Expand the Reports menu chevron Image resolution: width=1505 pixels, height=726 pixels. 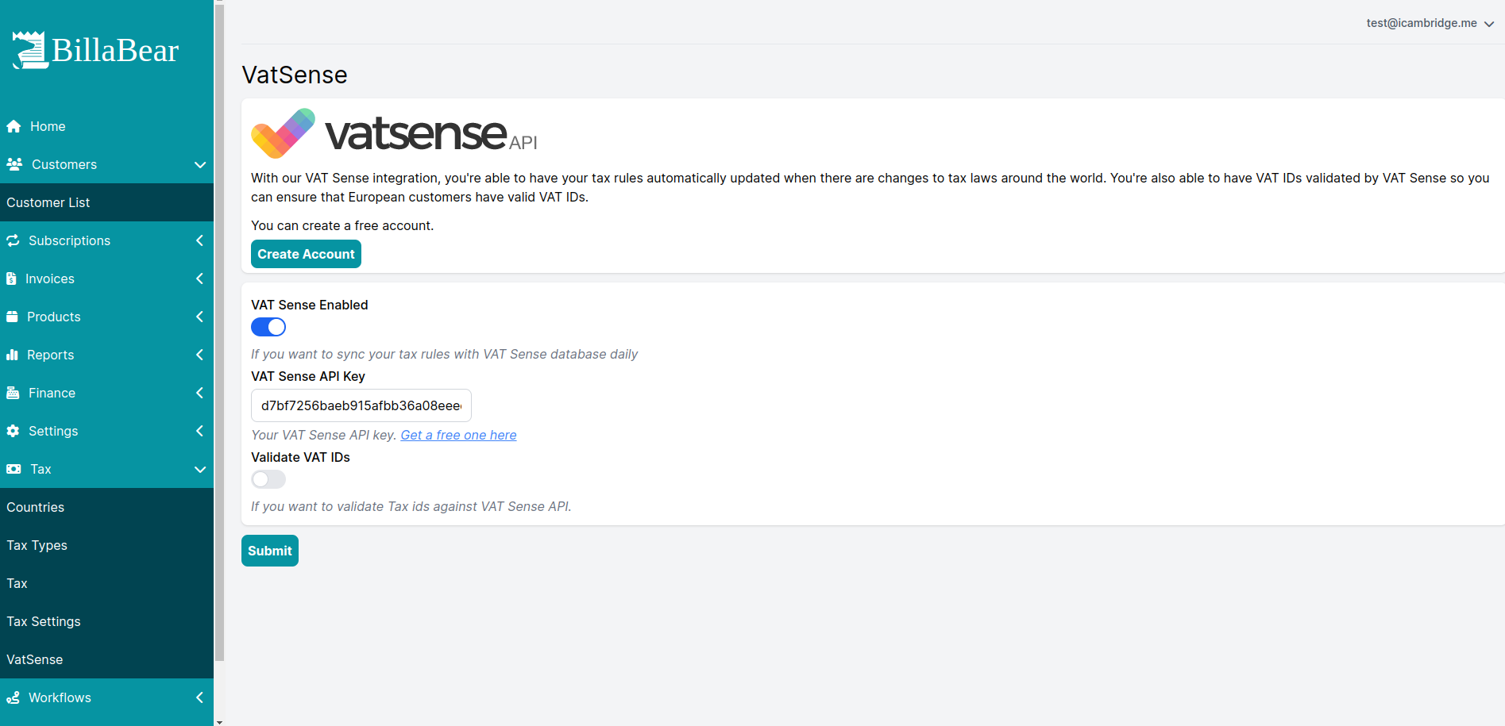pos(200,355)
